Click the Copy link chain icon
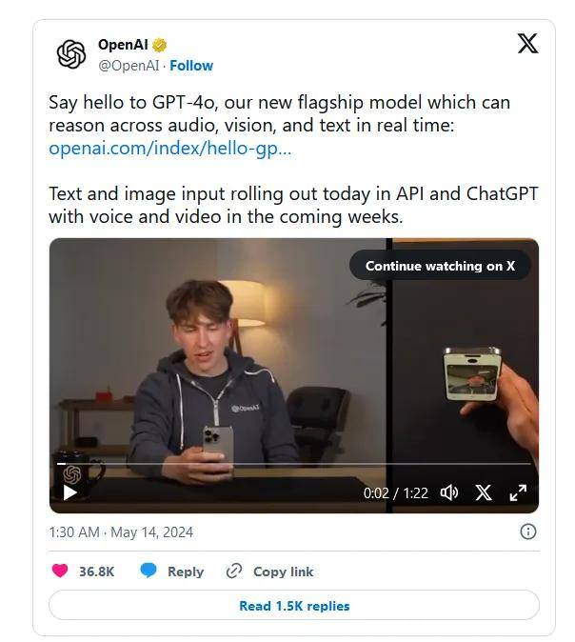Screen dimensions: 575x642 [x=234, y=571]
